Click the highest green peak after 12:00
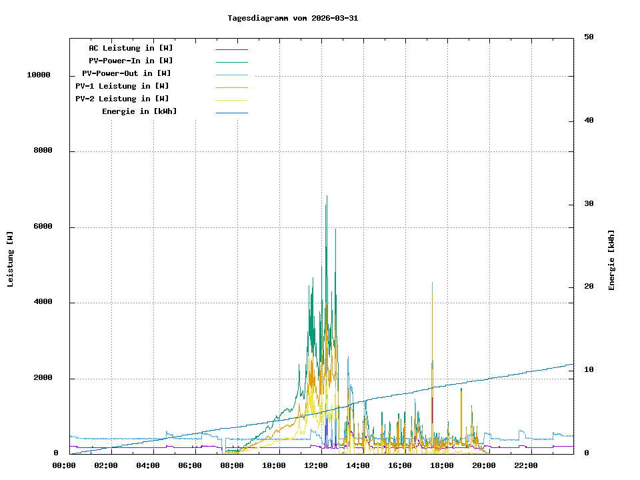Screen dimensions: 640x480 (x=327, y=197)
